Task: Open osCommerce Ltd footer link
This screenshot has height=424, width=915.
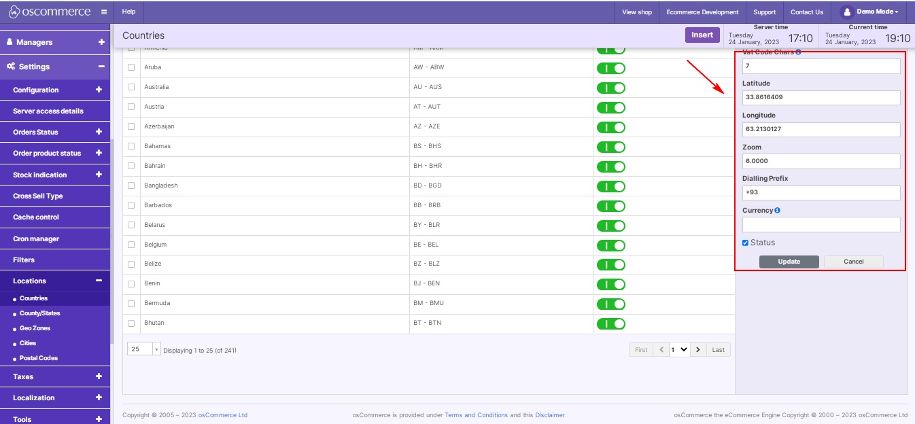Action: tap(223, 415)
